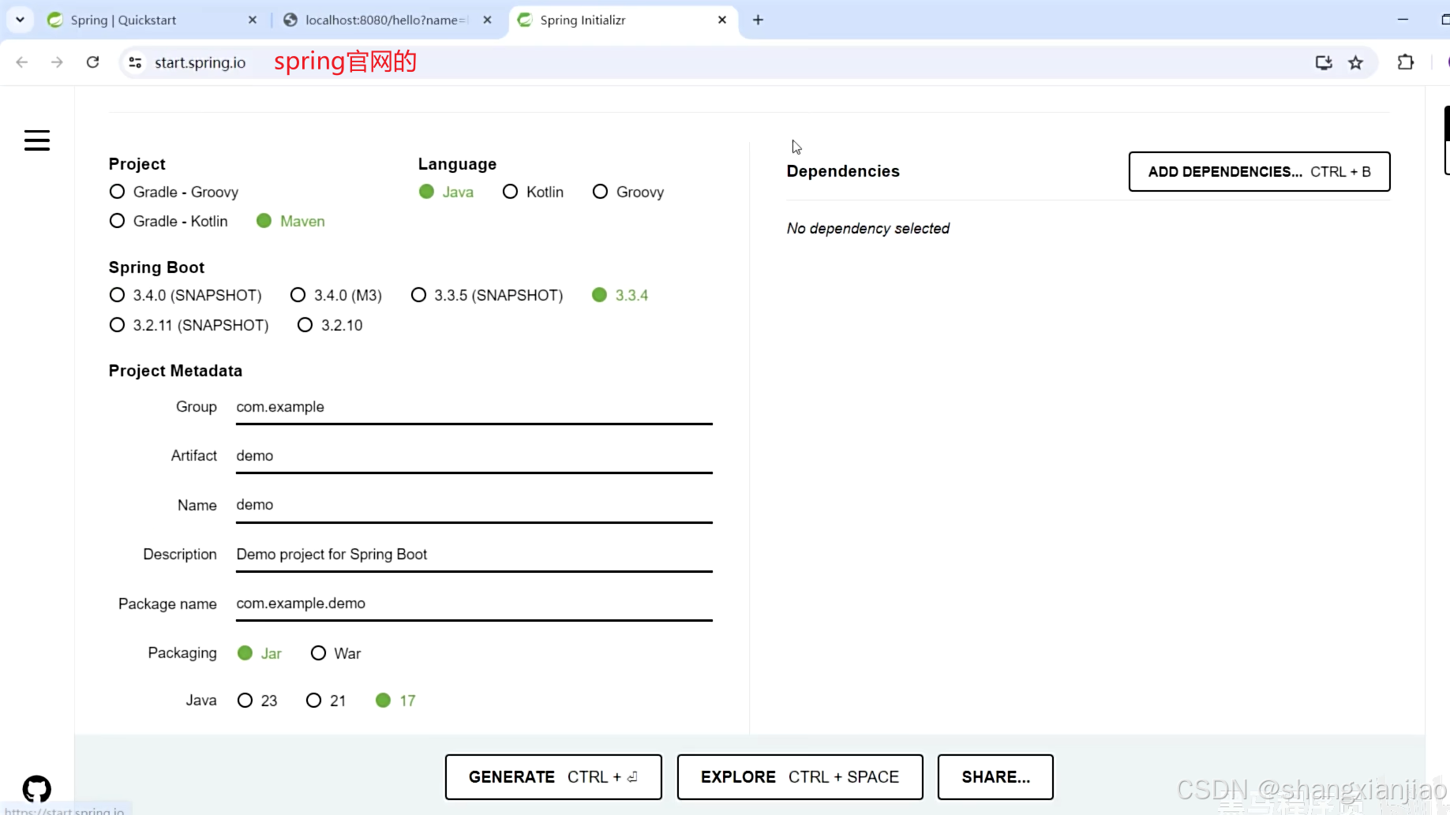The image size is (1450, 815).
Task: Reload the start.spring.io page
Action: coord(93,62)
